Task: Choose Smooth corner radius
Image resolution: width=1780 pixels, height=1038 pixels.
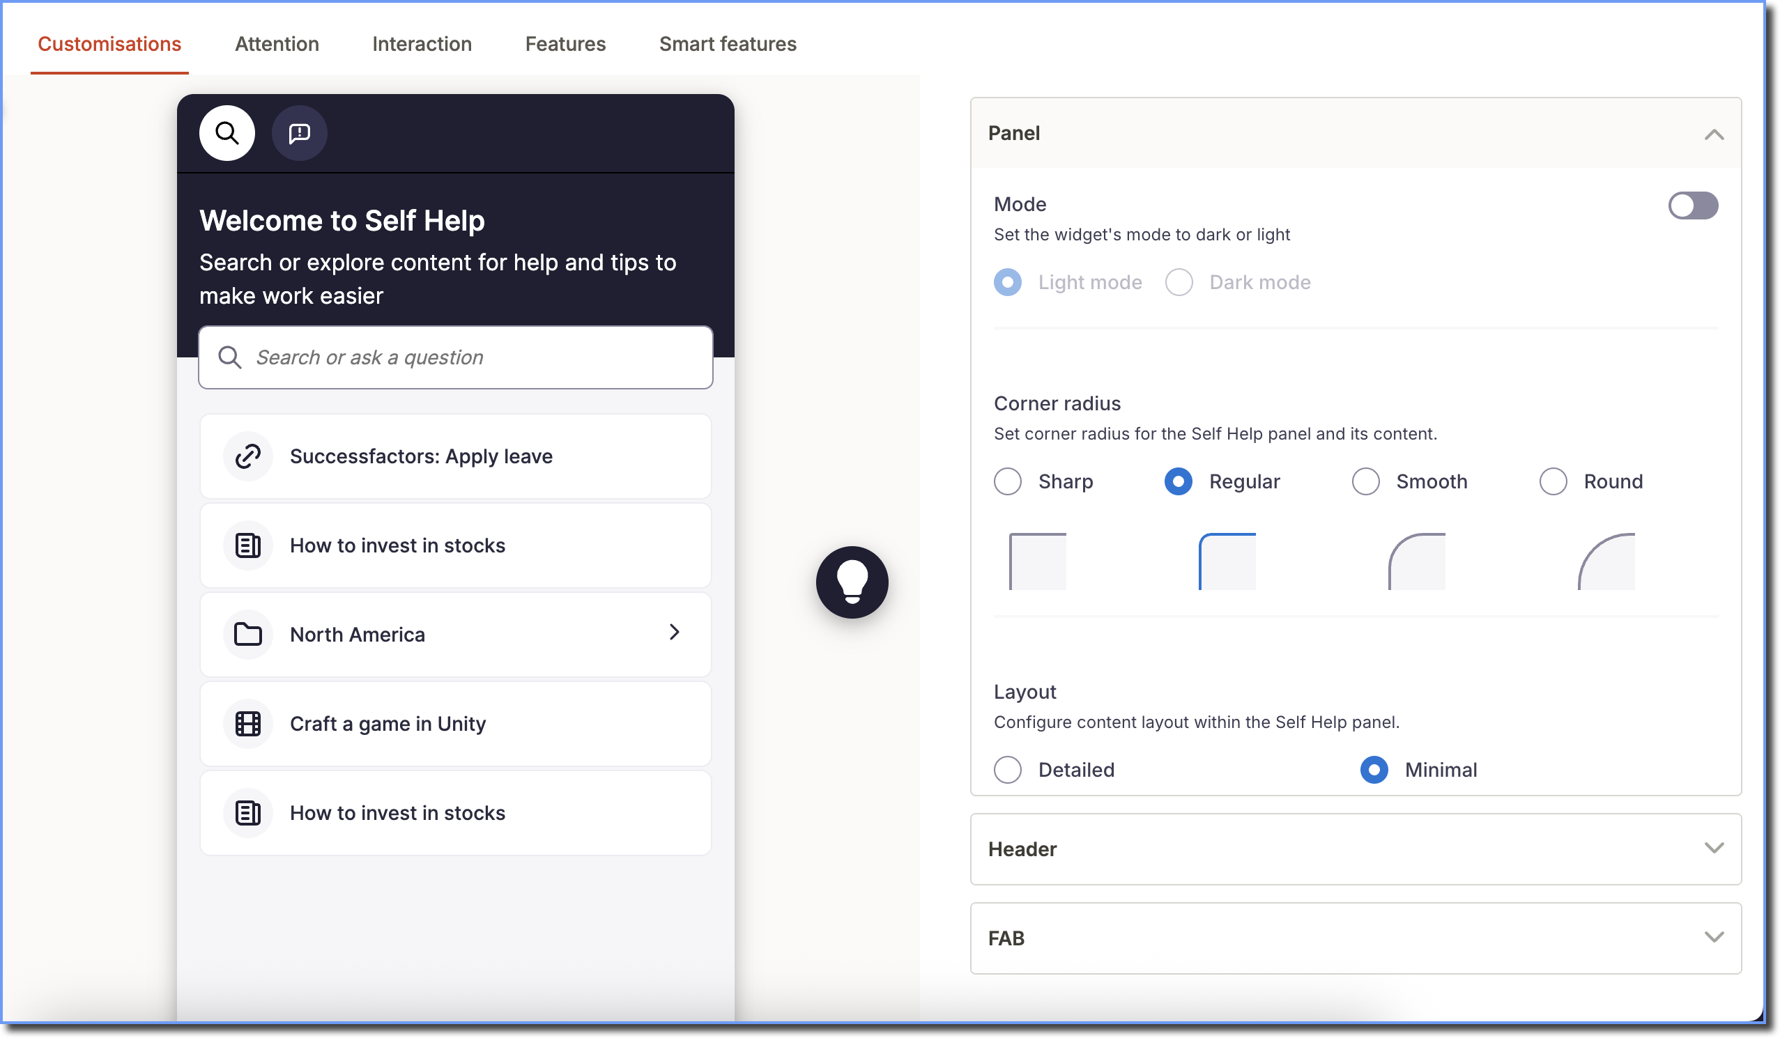Action: point(1365,481)
